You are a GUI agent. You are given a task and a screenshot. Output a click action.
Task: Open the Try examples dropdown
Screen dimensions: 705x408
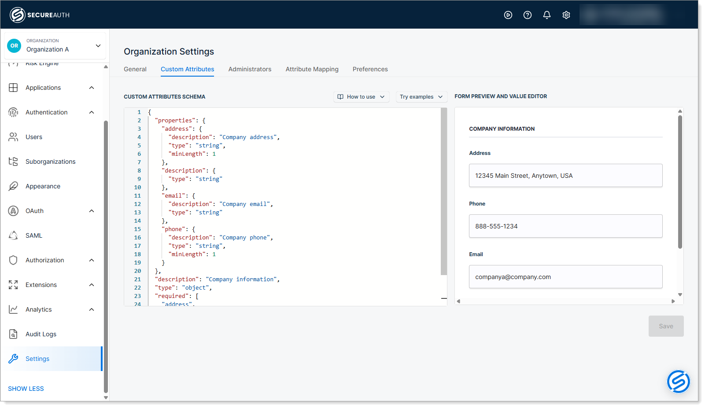point(421,97)
